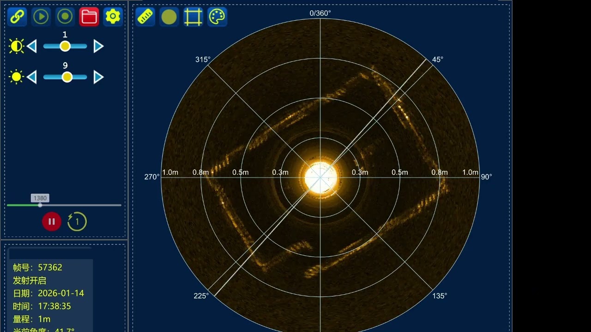Click the playback progress bar handle at 1380
The image size is (591, 332).
tap(40, 205)
